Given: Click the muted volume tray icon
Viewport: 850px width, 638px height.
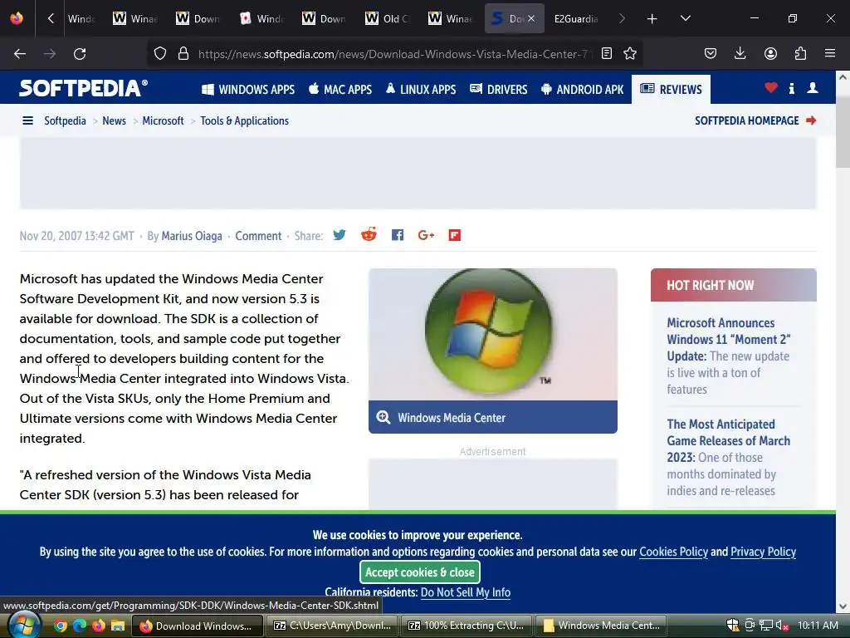Looking at the screenshot, I should (x=782, y=626).
